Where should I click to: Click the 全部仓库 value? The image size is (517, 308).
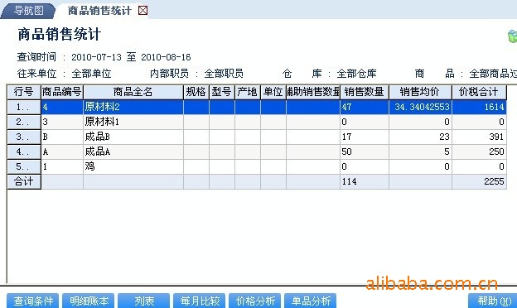tap(356, 74)
